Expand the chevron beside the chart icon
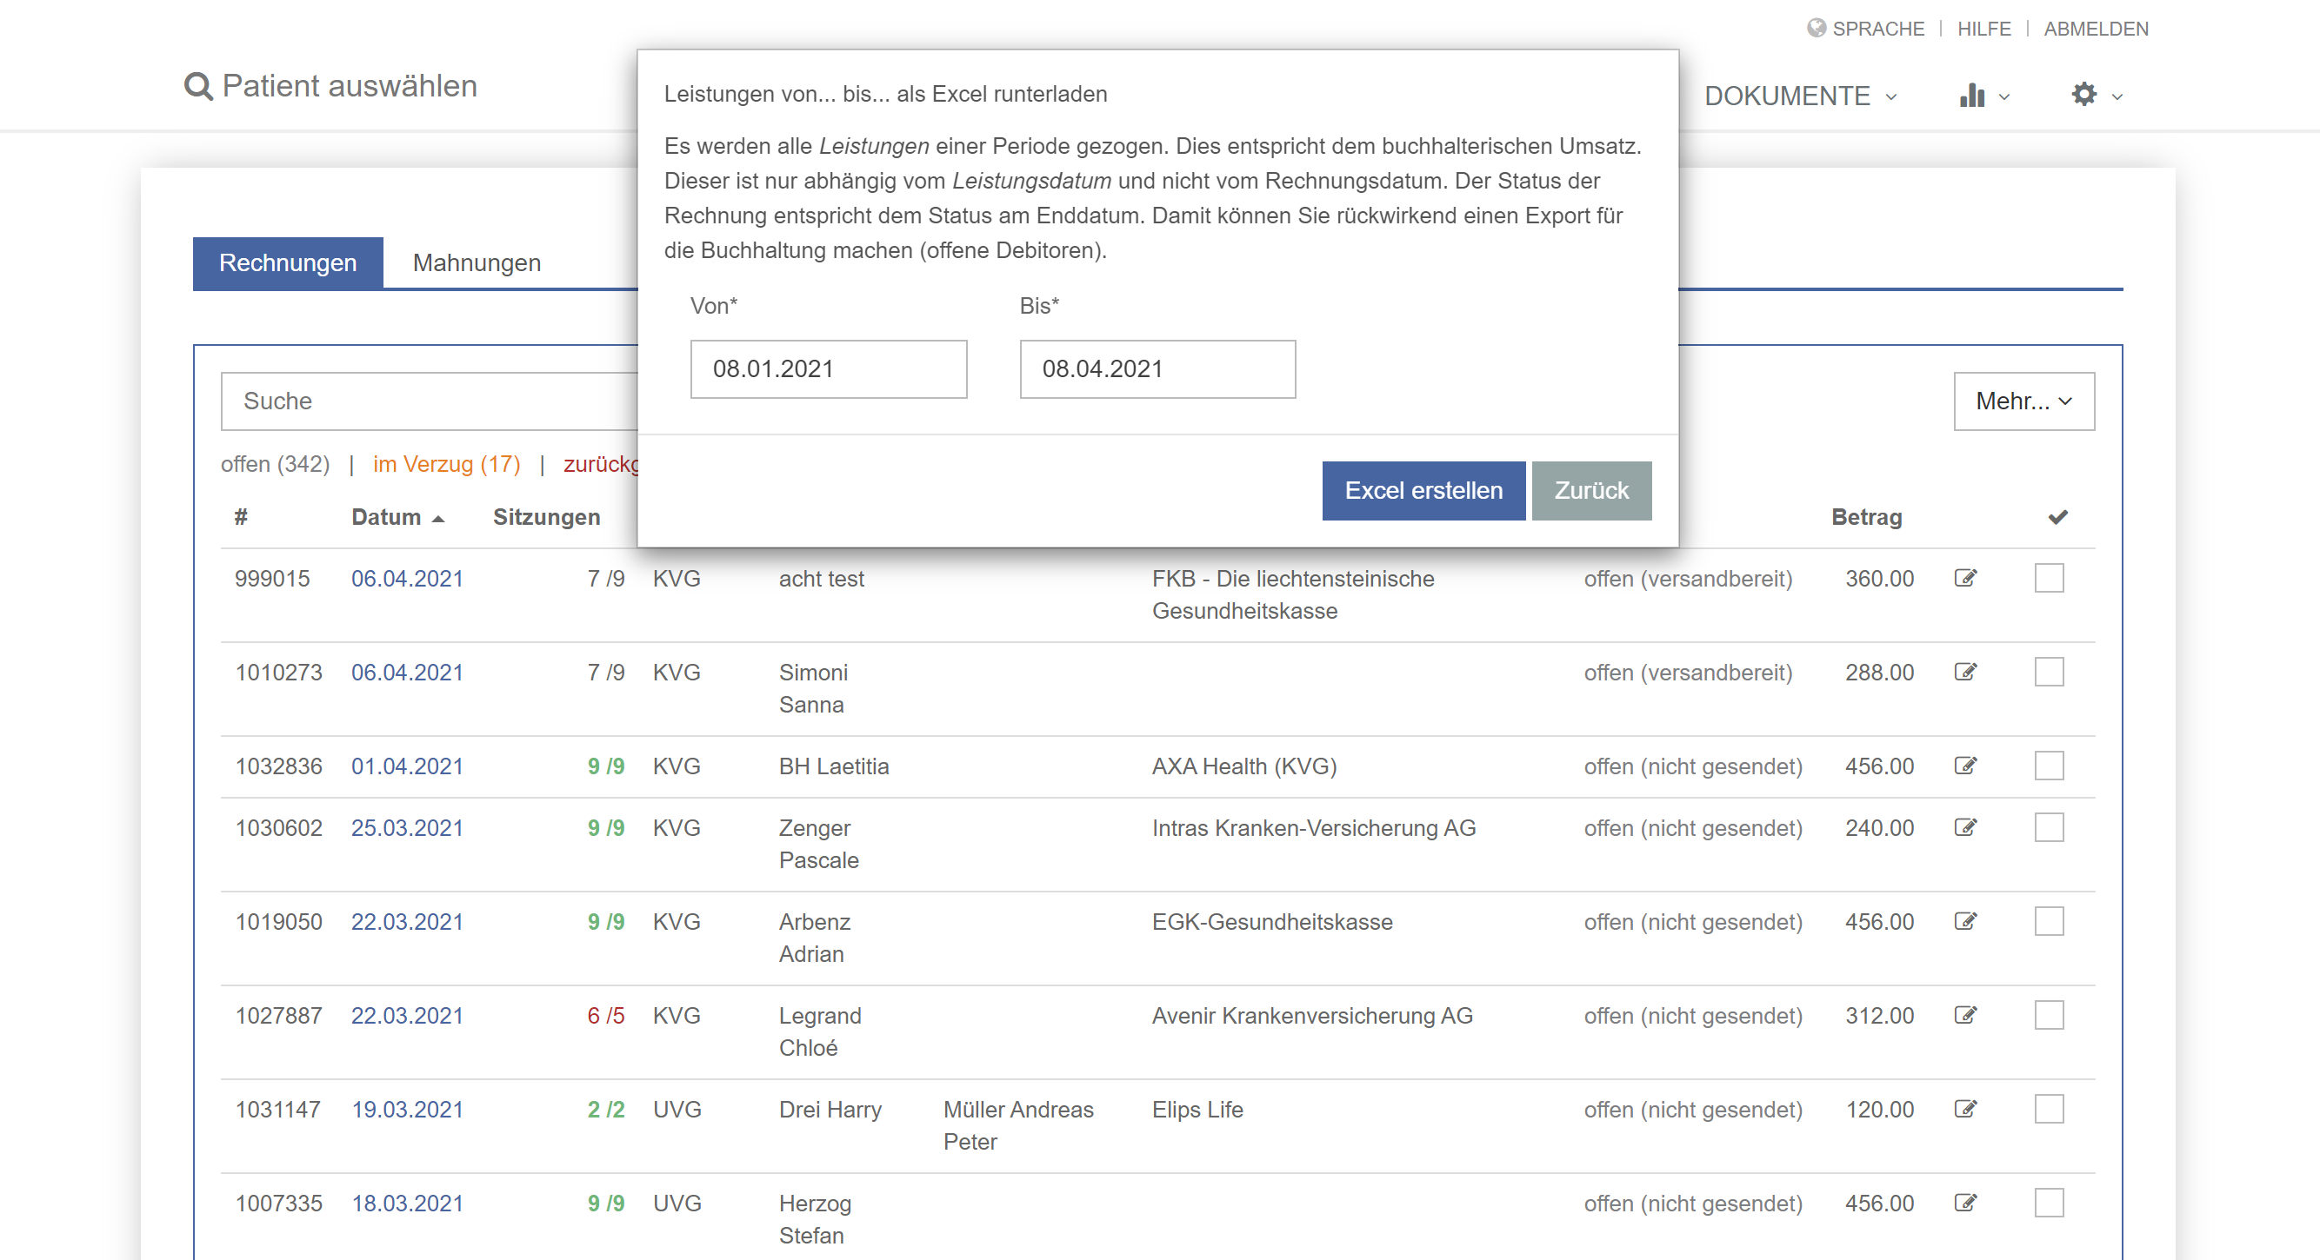 click(x=2003, y=97)
